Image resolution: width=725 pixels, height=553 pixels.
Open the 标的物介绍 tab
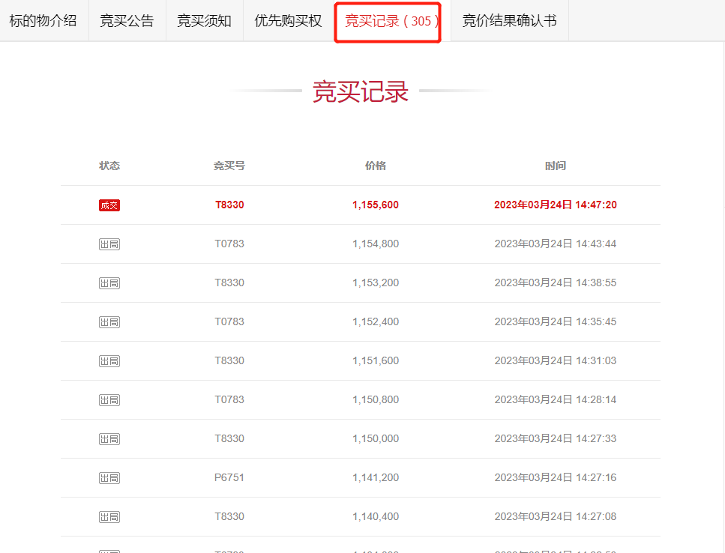(43, 21)
